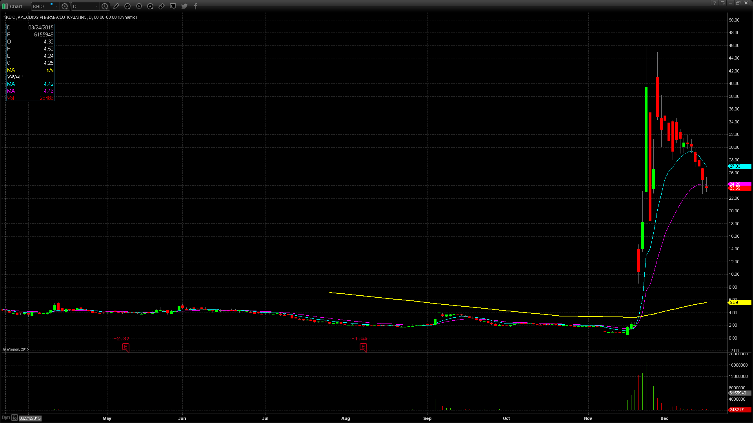Click the L 4.24 low value row
This screenshot has width=753, height=423.
point(30,56)
